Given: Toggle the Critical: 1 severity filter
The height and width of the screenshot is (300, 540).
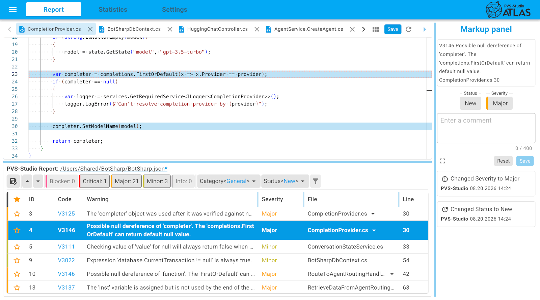Looking at the screenshot, I should pyautogui.click(x=94, y=181).
